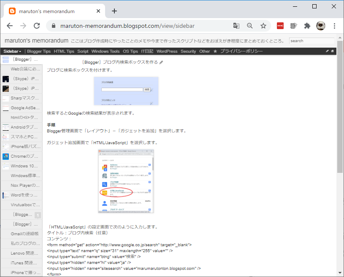Click the Chrome profile avatar

click(x=320, y=26)
